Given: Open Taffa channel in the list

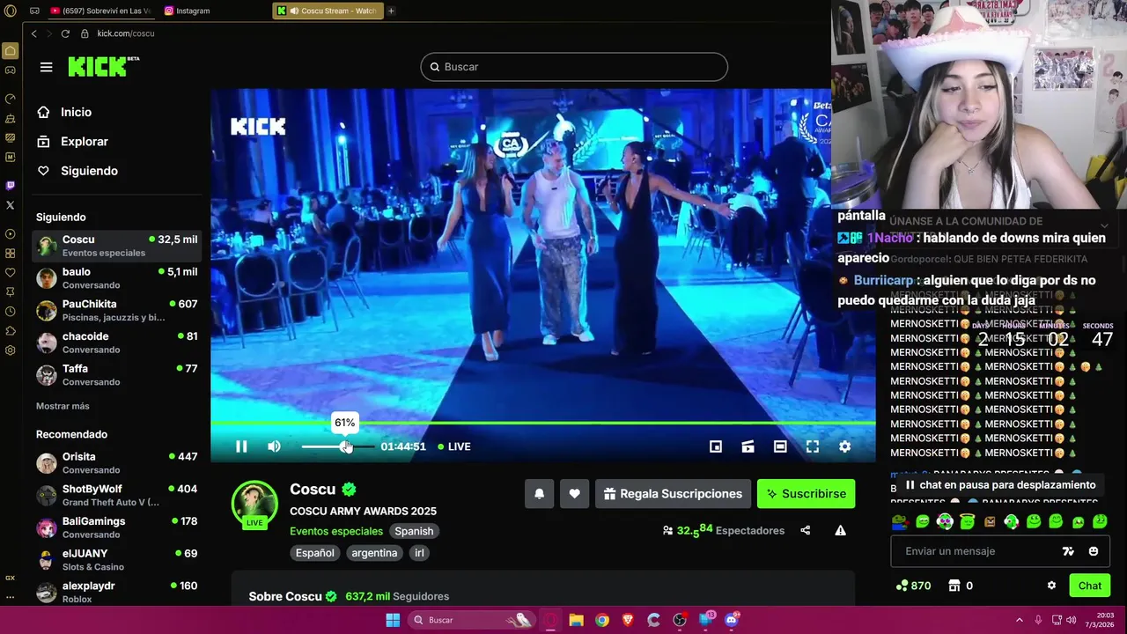Looking at the screenshot, I should coord(116,375).
